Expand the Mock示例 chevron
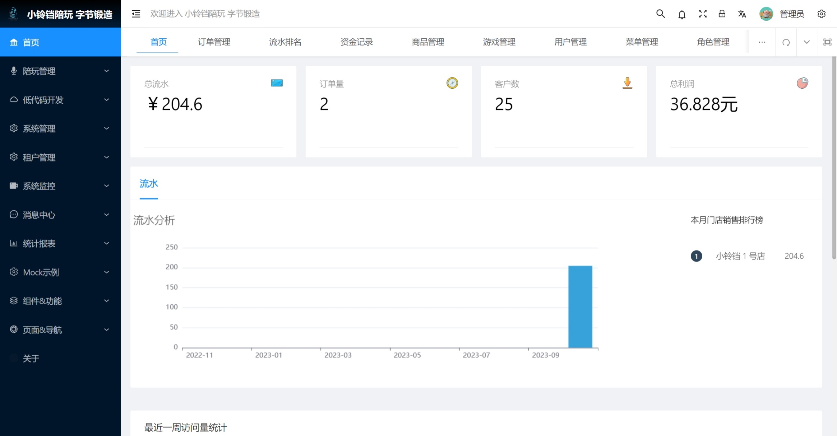The height and width of the screenshot is (436, 837). [x=106, y=272]
